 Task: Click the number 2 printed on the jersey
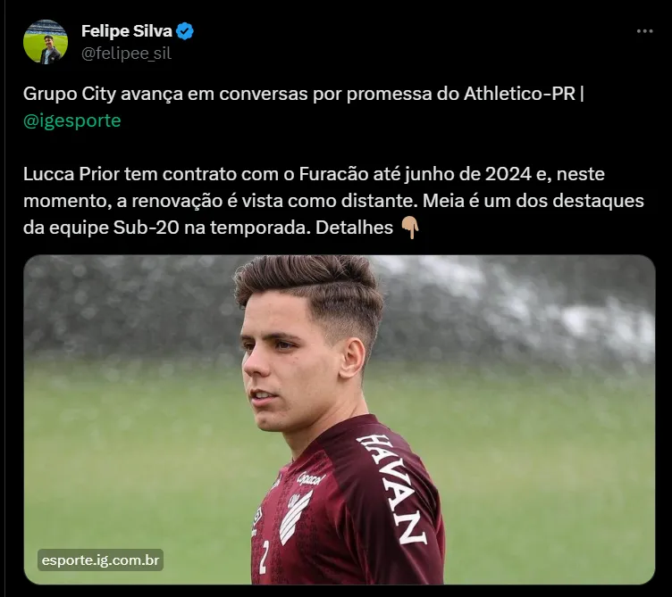pyautogui.click(x=264, y=556)
